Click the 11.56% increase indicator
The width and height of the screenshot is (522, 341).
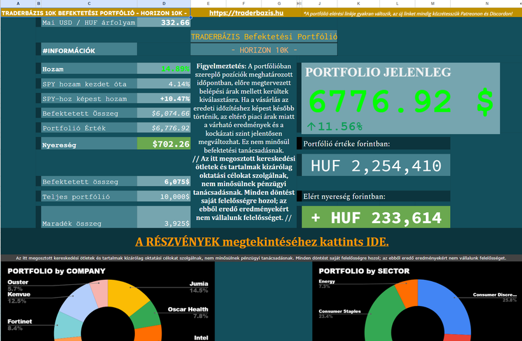(x=335, y=126)
